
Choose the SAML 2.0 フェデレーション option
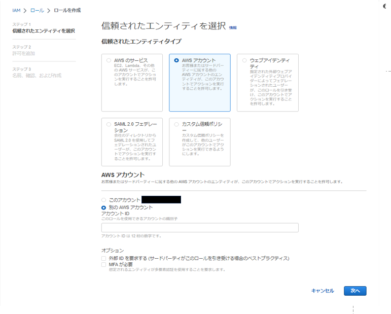tap(132, 142)
